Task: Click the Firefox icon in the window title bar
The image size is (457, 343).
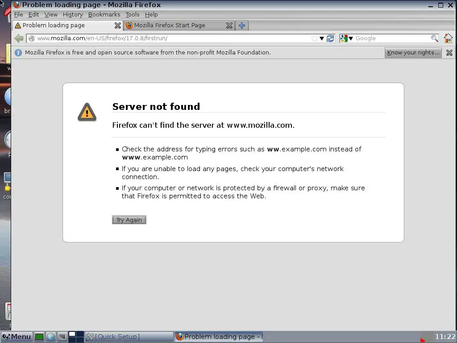Action: 17,4
